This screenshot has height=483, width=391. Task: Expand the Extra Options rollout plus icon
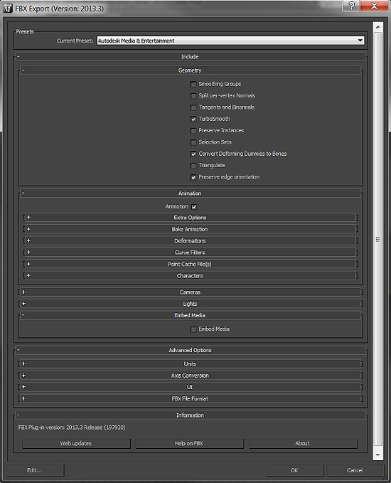tap(28, 218)
